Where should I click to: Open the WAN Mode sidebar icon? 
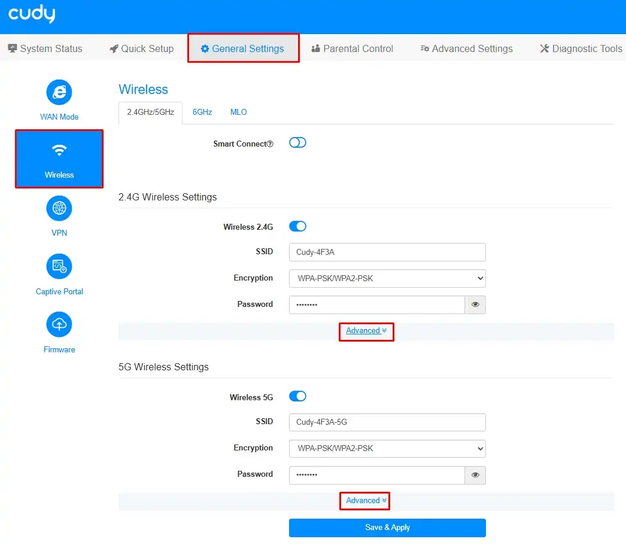[59, 92]
